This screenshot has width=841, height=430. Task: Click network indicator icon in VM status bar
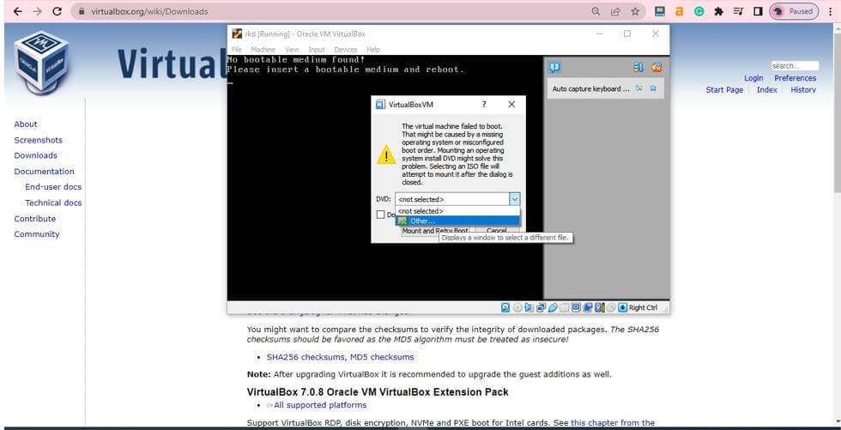pyautogui.click(x=542, y=308)
